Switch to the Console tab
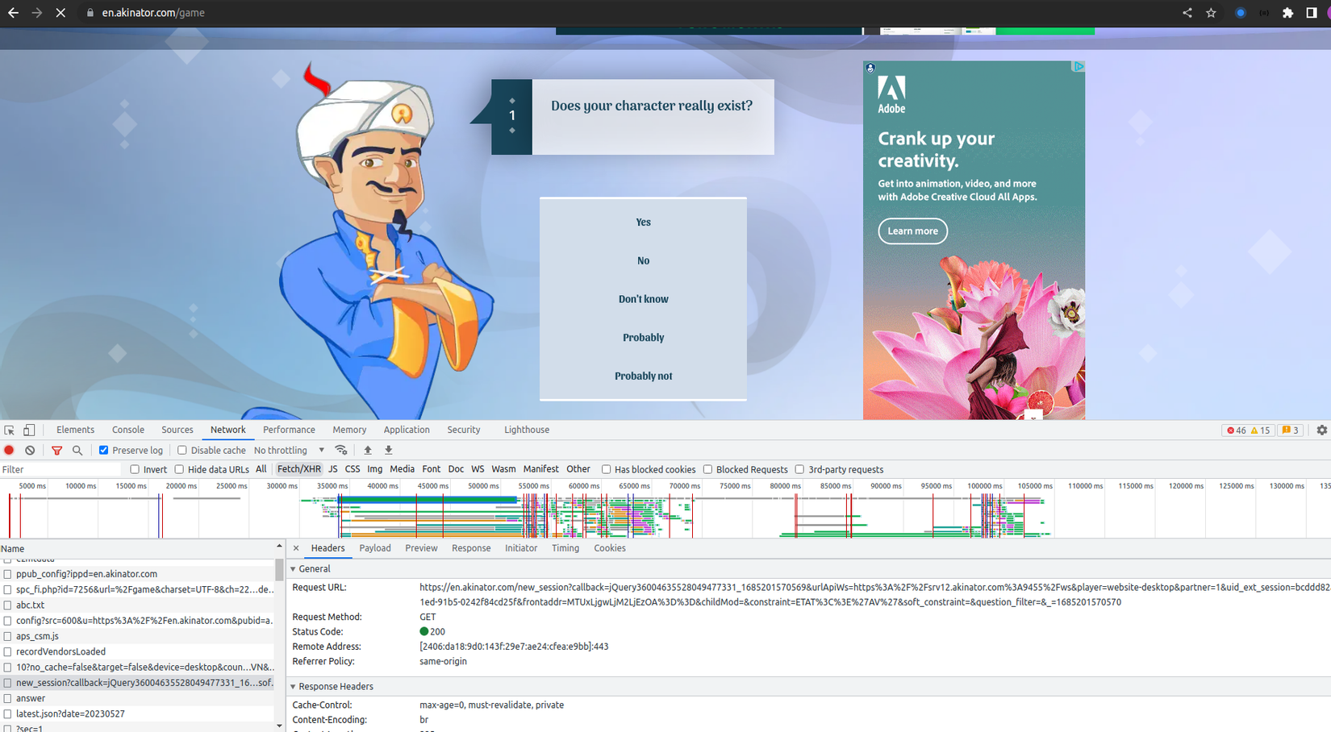Image resolution: width=1331 pixels, height=732 pixels. pos(127,430)
